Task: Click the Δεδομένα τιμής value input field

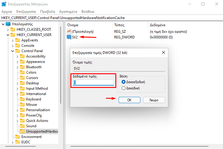Action: tap(93, 83)
